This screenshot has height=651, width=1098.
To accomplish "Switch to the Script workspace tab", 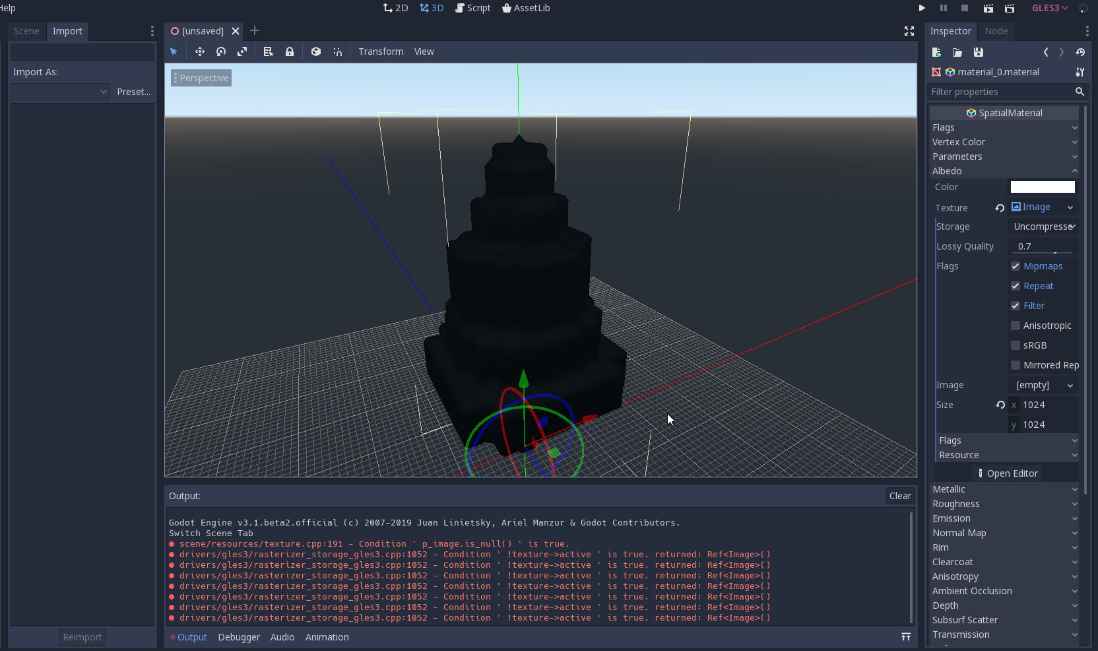I will point(472,8).
